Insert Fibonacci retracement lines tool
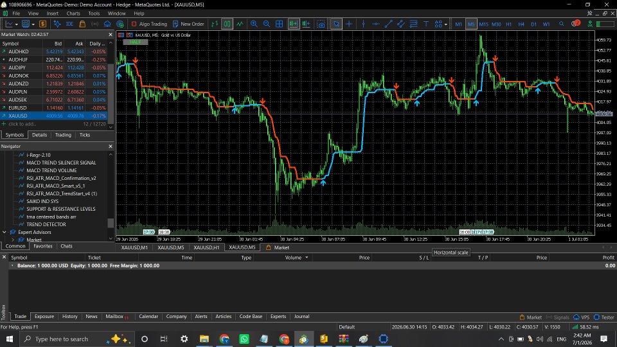This screenshot has height=347, width=617. coord(413,24)
